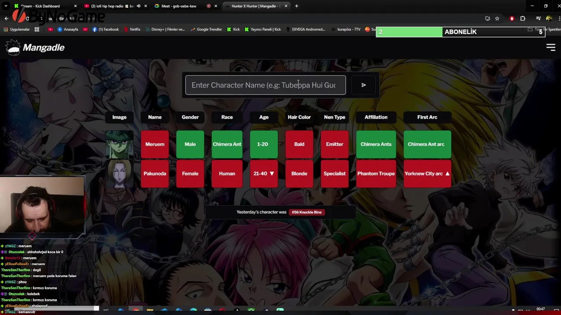Click the install app icon in the address bar

tap(487, 18)
